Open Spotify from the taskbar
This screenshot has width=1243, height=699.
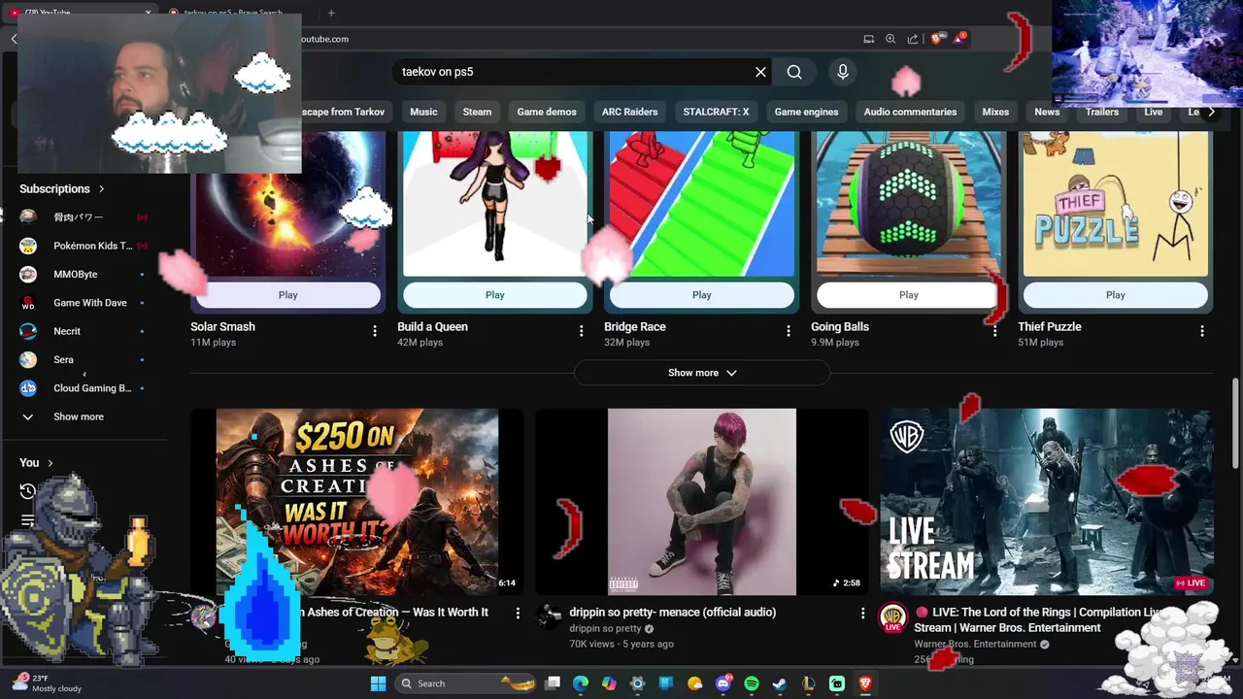pos(752,683)
